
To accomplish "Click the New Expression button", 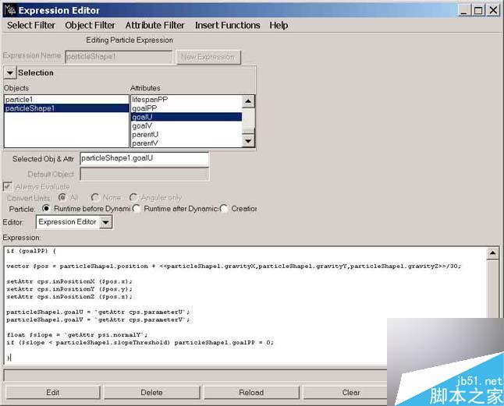I will click(208, 57).
